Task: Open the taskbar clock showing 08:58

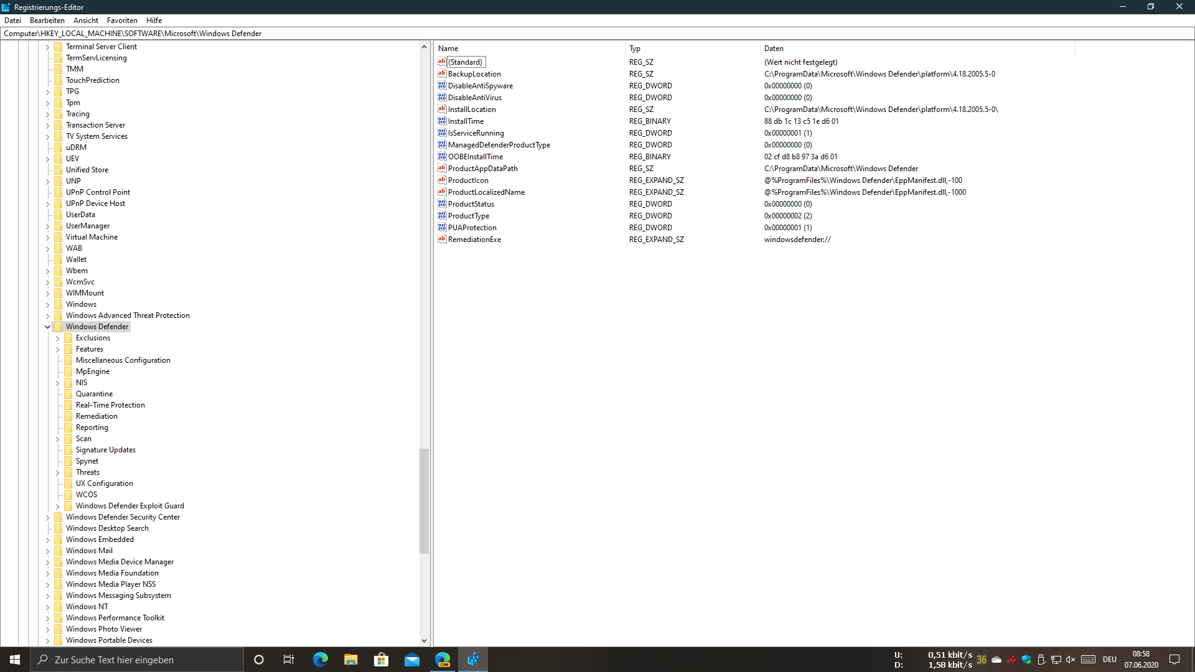Action: (1141, 660)
